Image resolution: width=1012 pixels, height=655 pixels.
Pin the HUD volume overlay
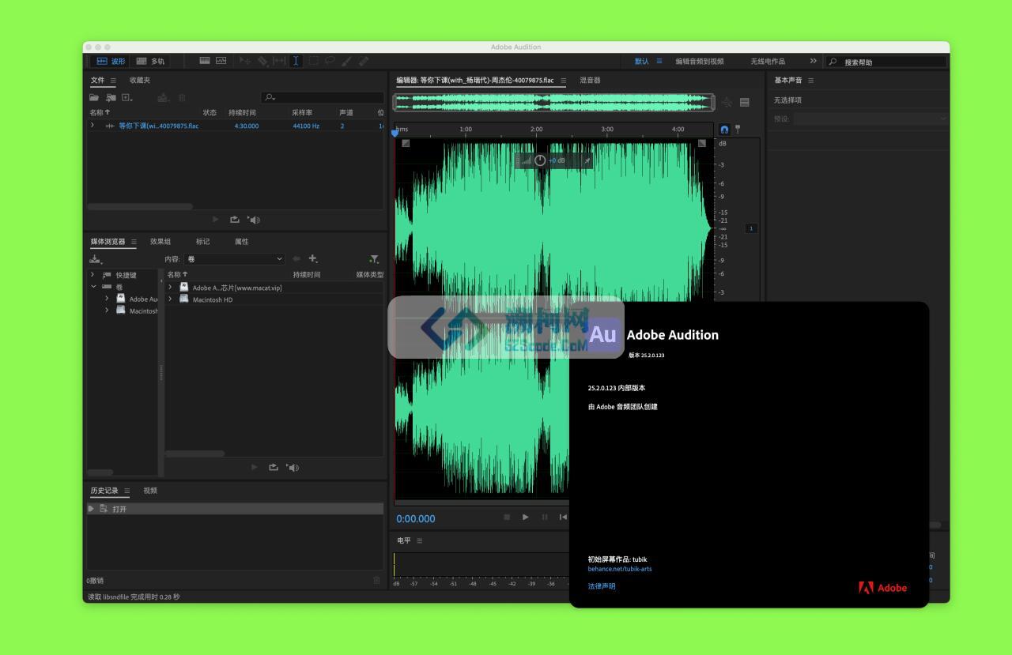(587, 160)
